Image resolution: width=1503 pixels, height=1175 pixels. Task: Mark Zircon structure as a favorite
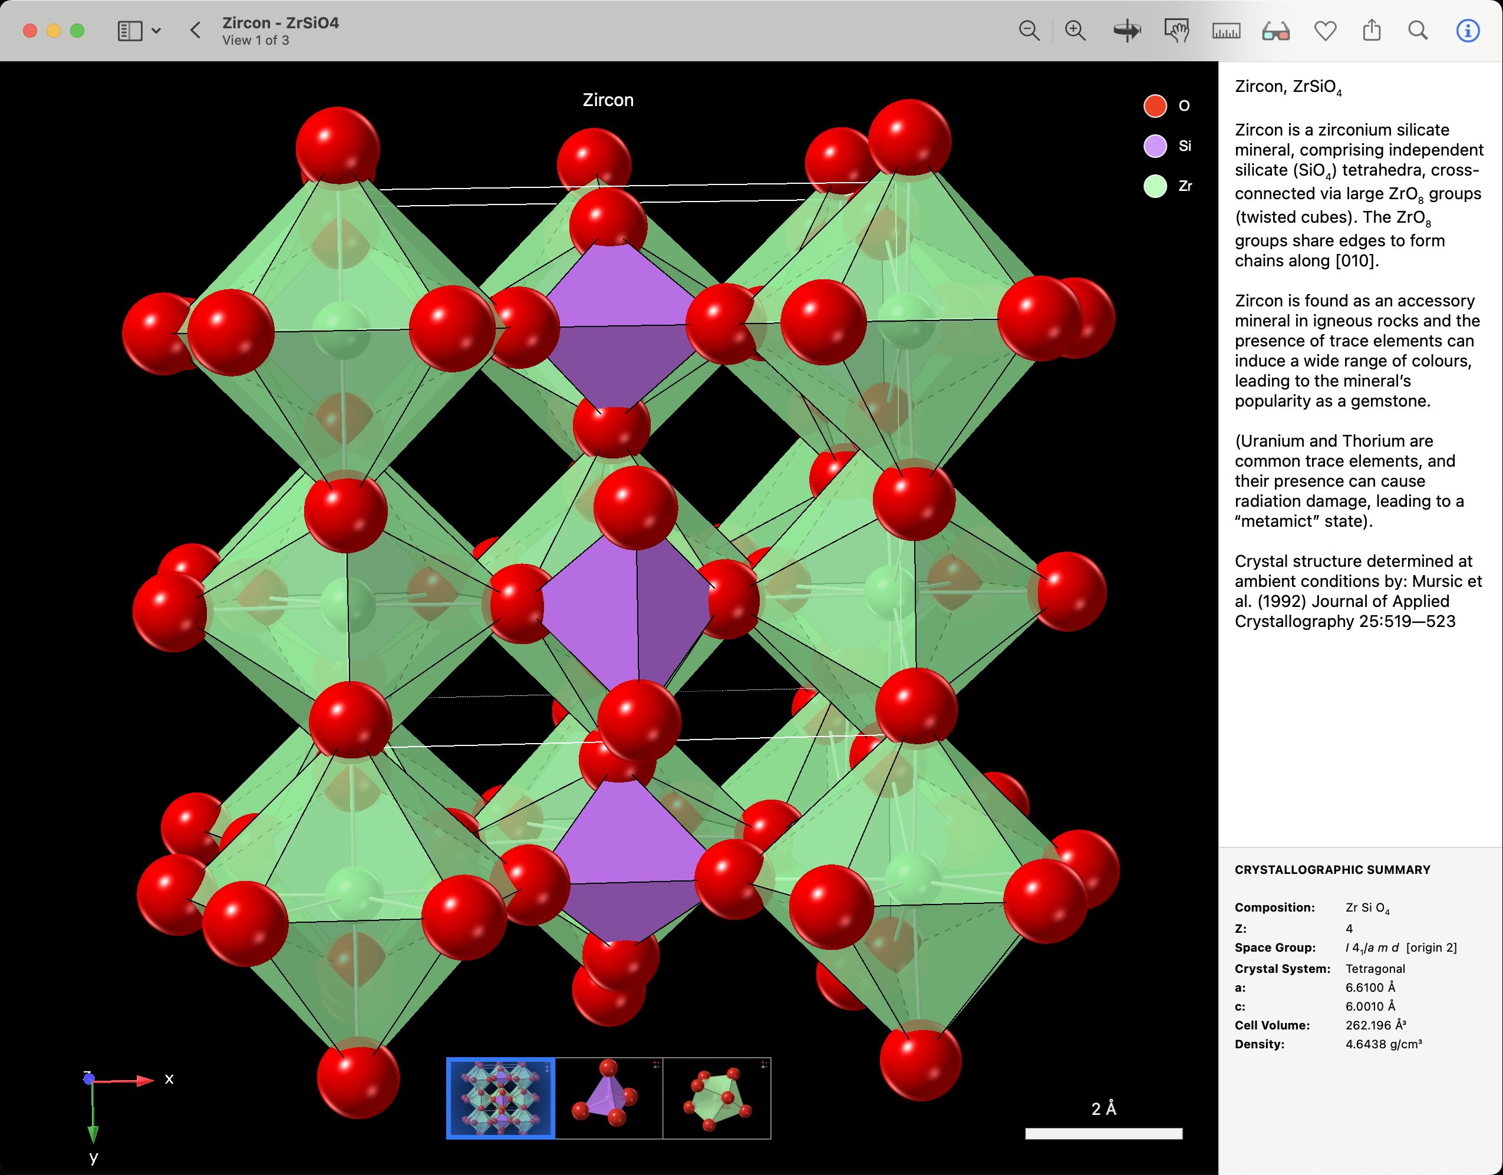[1325, 31]
